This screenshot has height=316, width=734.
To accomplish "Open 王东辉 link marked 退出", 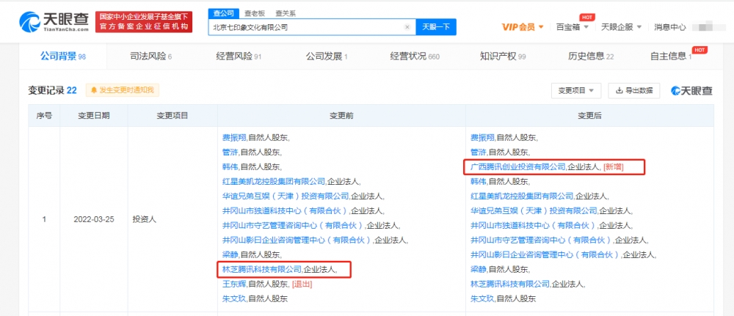I will tap(234, 283).
